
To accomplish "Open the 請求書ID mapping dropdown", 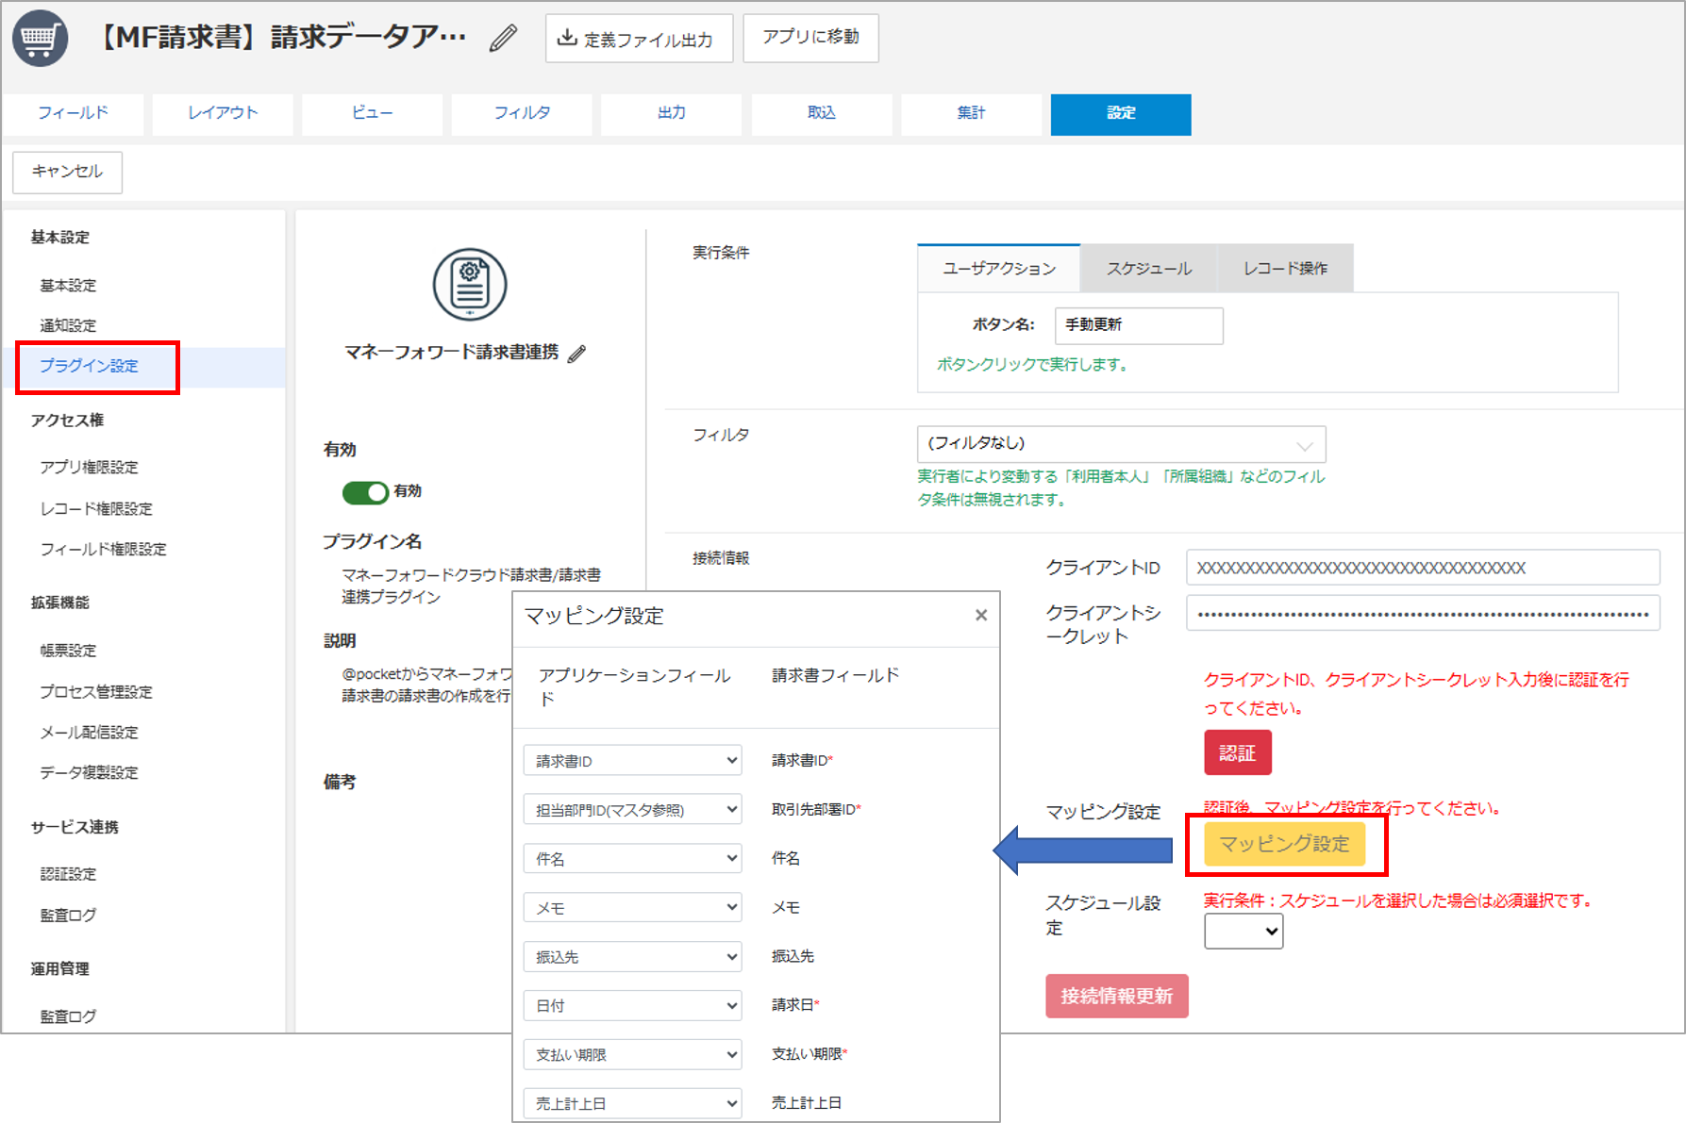I will [x=632, y=760].
